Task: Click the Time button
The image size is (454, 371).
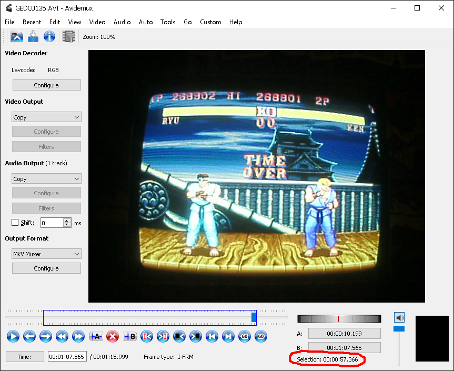Action: (25, 356)
